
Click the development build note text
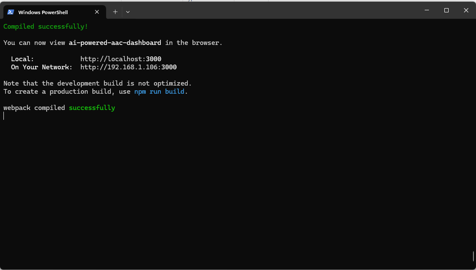pos(97,83)
